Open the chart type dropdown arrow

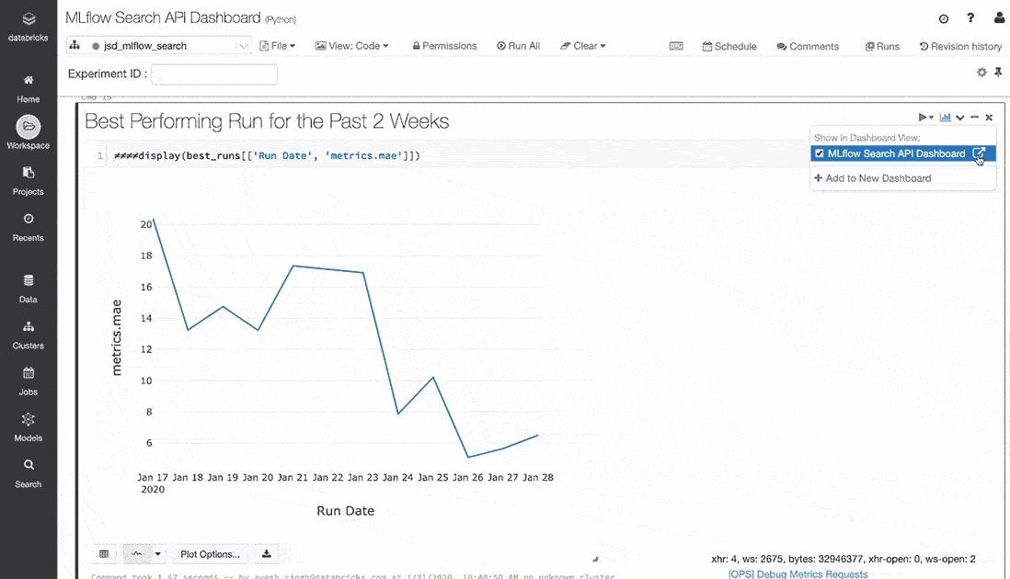pos(157,554)
